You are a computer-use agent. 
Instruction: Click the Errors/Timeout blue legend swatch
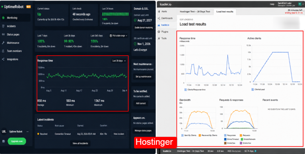(225, 139)
